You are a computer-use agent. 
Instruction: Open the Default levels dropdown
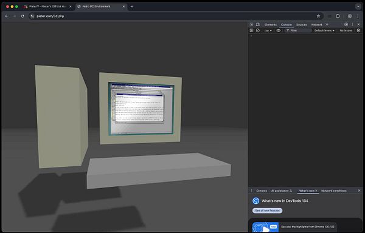click(324, 30)
